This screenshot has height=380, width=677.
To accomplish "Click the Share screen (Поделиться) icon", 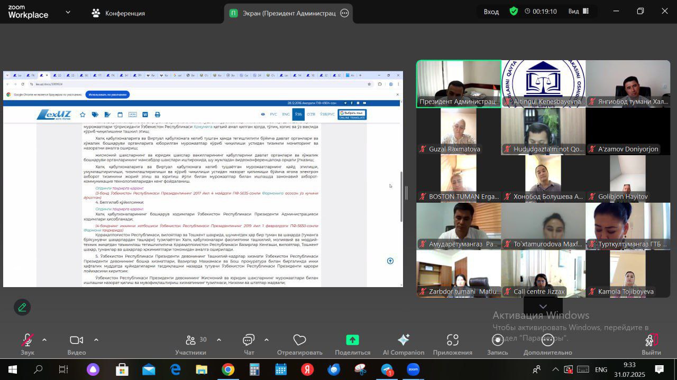I will pos(352,340).
